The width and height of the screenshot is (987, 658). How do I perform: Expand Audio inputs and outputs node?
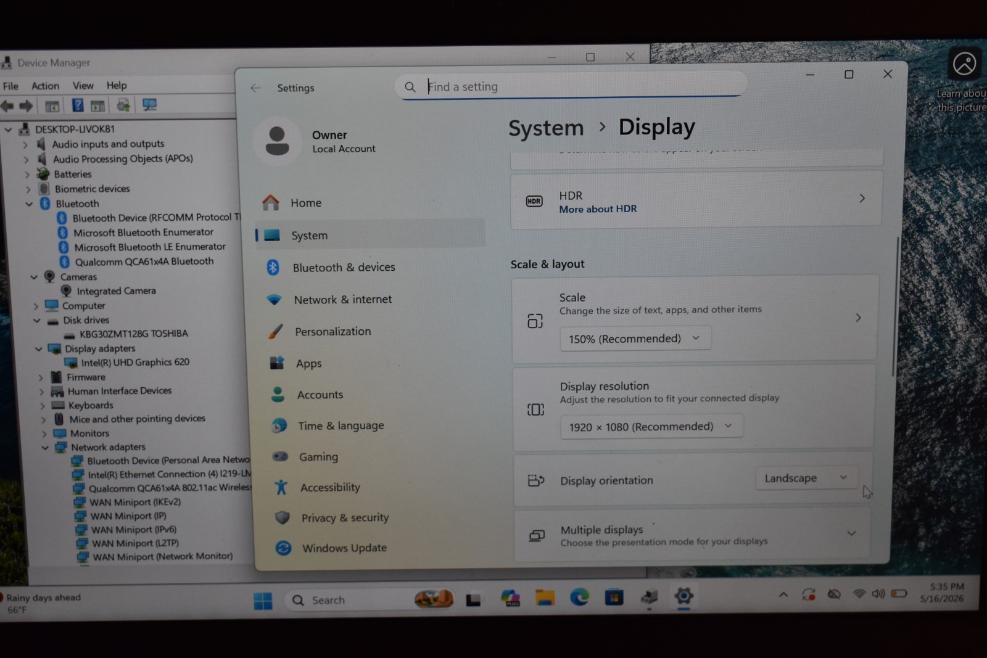pos(25,145)
